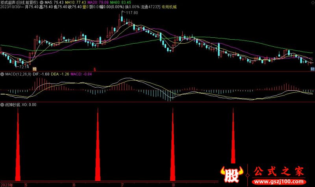Expand the 战神抄底 indicator dropdown arrow
Viewport: 315px width, 187px height.
[x=2, y=105]
